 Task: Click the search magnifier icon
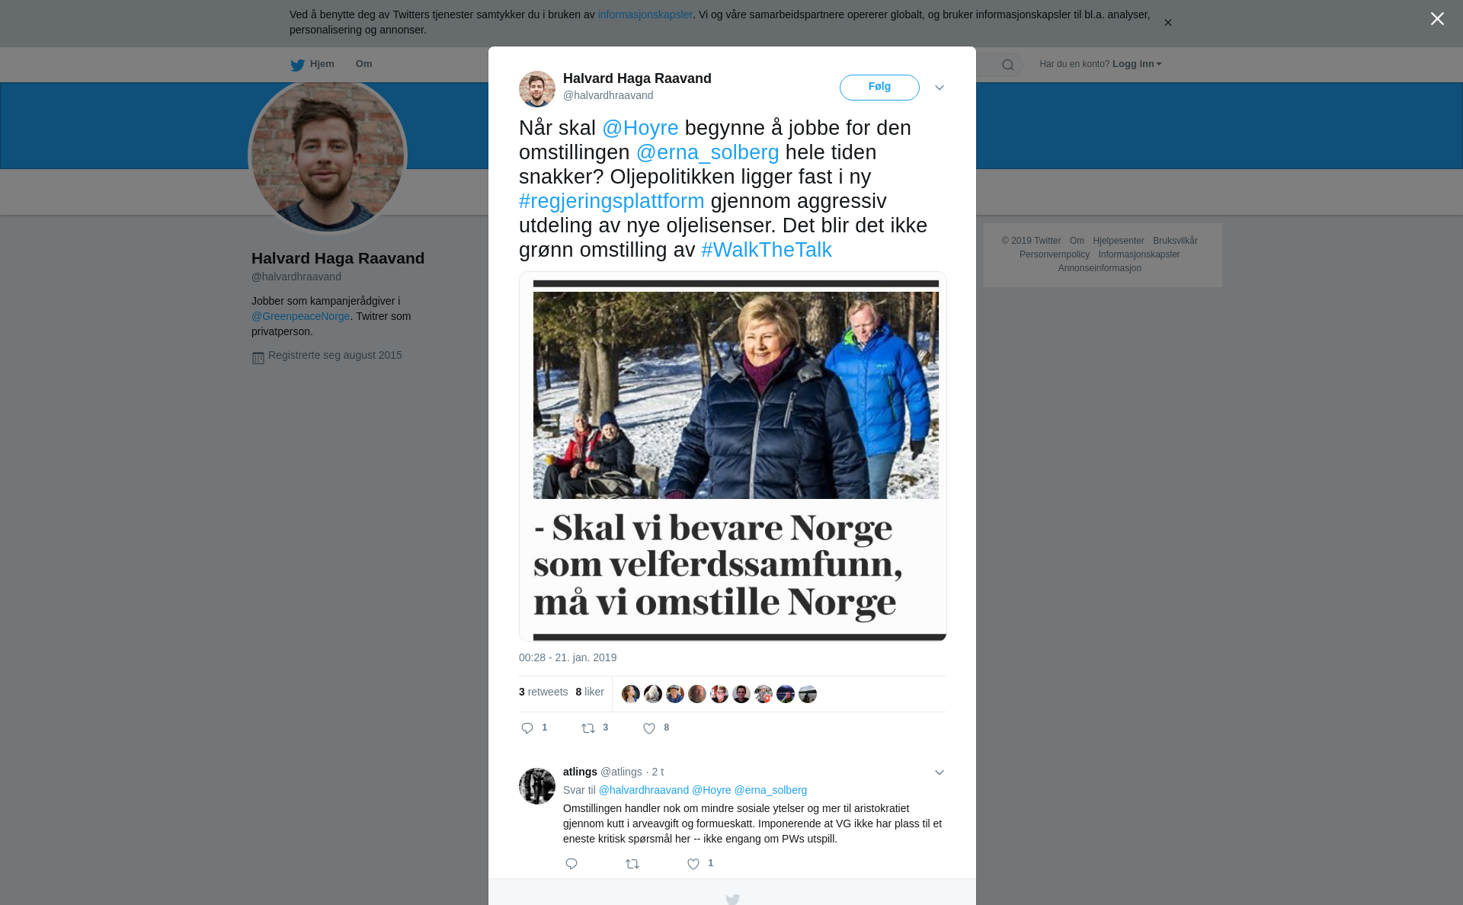pos(1008,65)
